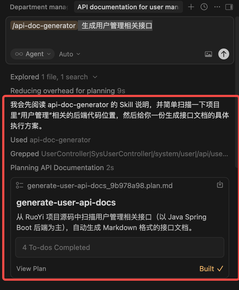Send message with up-arrow button
This screenshot has width=239, height=290.
224,54
